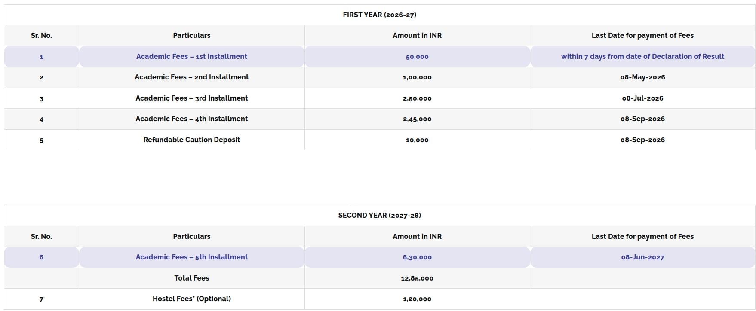Select the 6,30,000 amount cell
Viewport: 756px width, 311px height.
pos(417,257)
